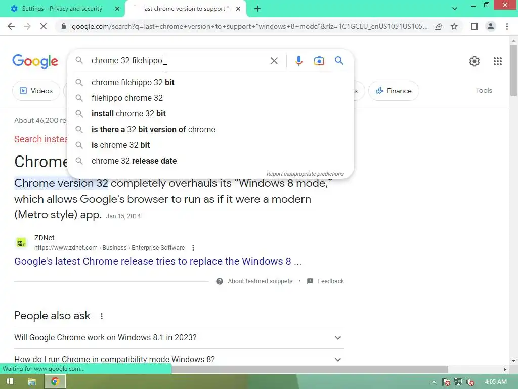Screen dimensions: 518x389
Task: Filter results by Finance
Action: [x=394, y=91]
